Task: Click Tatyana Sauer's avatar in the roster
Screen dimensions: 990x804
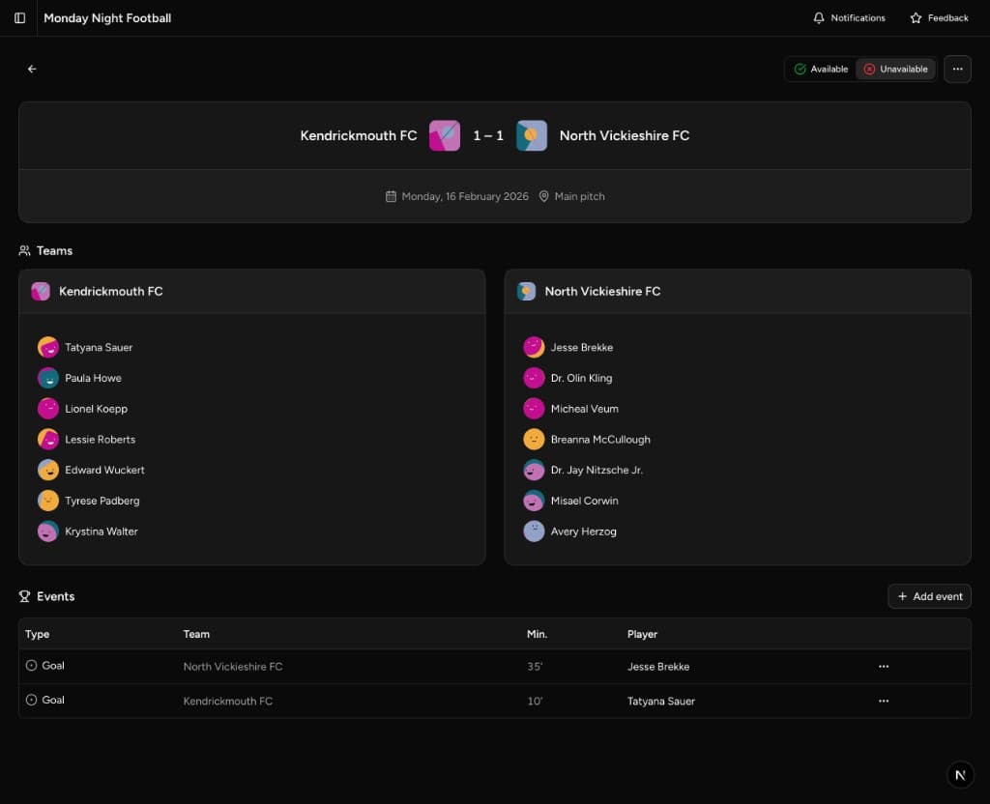Action: click(x=48, y=347)
